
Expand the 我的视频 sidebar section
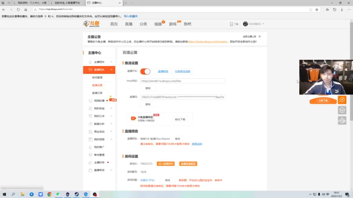tap(112, 139)
